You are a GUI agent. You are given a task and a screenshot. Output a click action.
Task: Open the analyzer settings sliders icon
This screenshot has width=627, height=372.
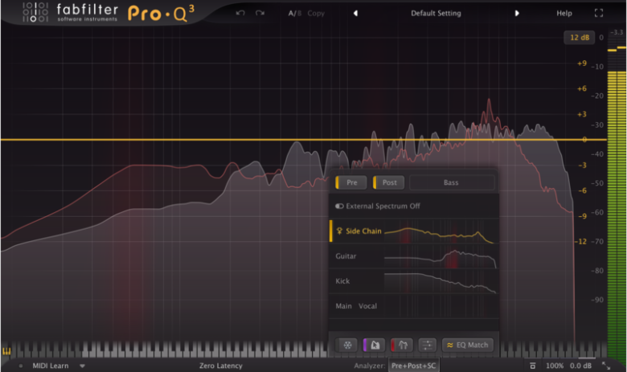(427, 345)
